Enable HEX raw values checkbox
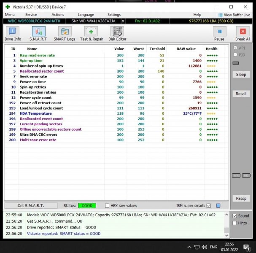 (107, 206)
